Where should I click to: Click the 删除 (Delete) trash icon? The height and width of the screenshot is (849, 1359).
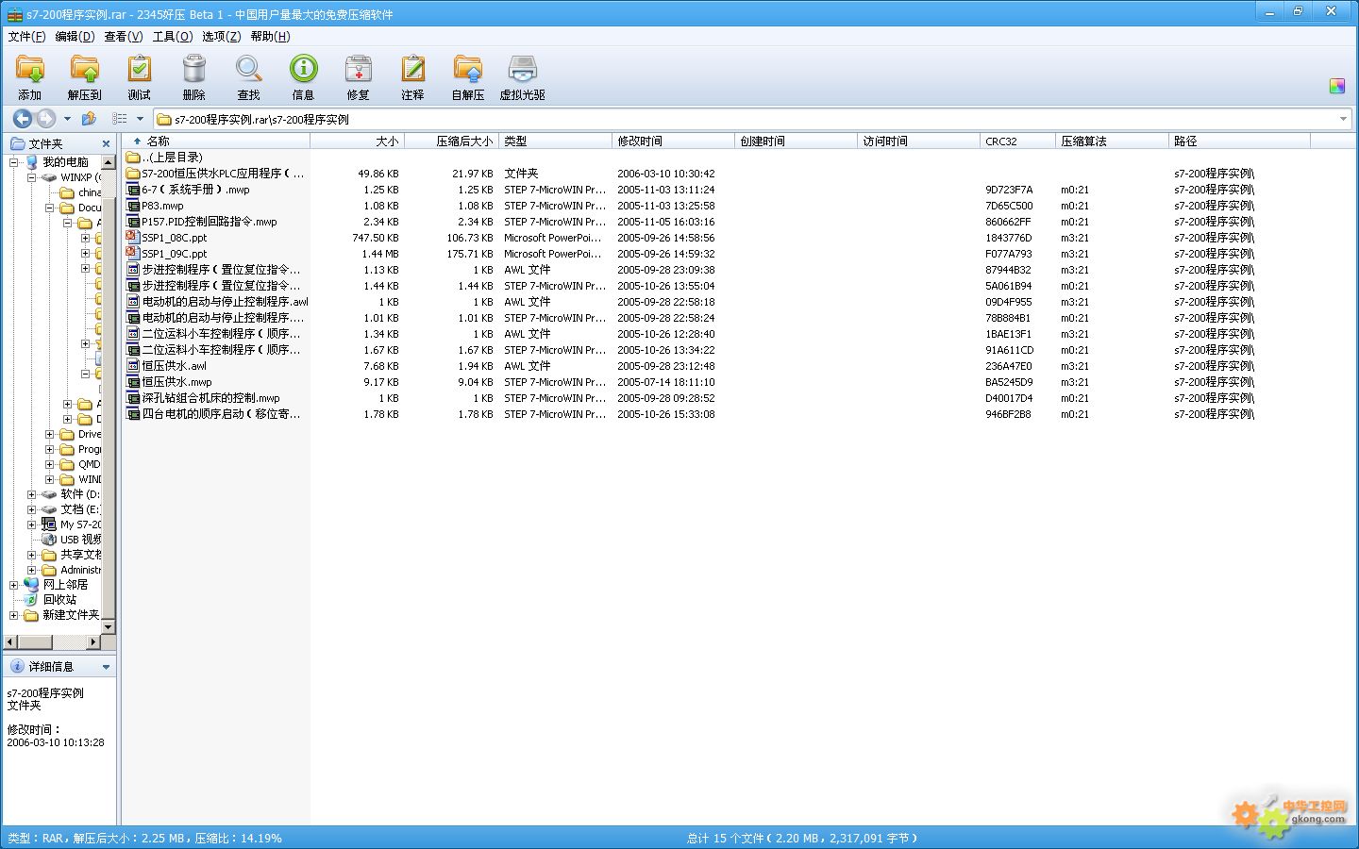click(194, 70)
